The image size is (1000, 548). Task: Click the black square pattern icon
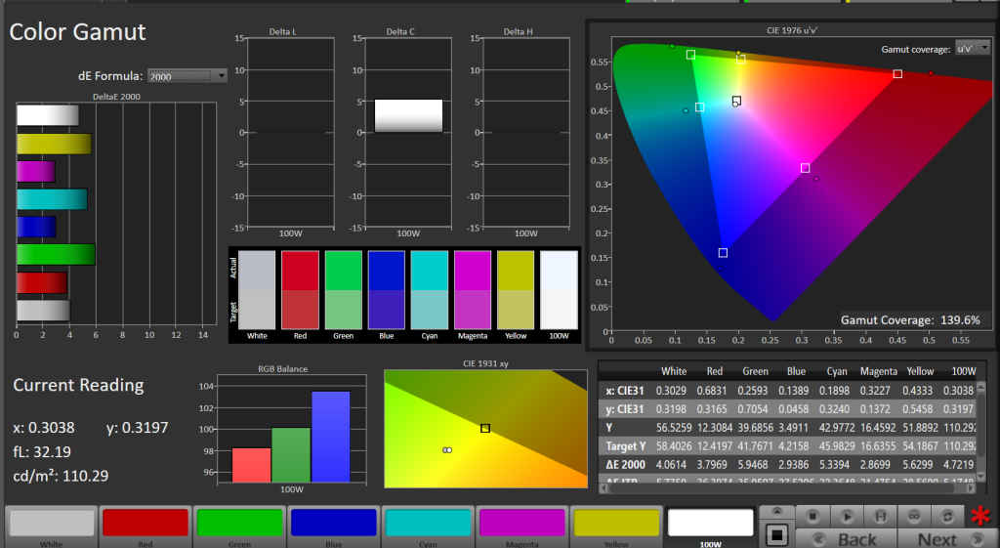point(776,534)
